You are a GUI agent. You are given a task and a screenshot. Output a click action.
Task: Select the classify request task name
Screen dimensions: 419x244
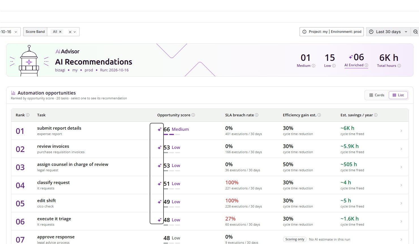click(53, 182)
